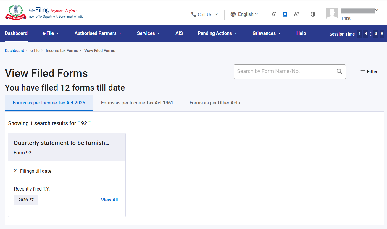Focus the Search by Form Name/No. field

tap(290, 72)
